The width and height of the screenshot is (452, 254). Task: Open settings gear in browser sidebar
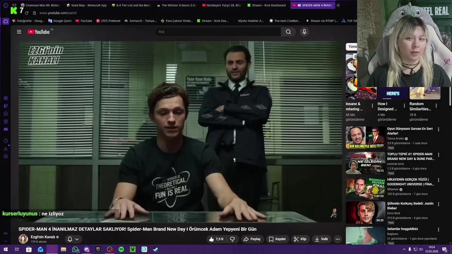point(6,156)
